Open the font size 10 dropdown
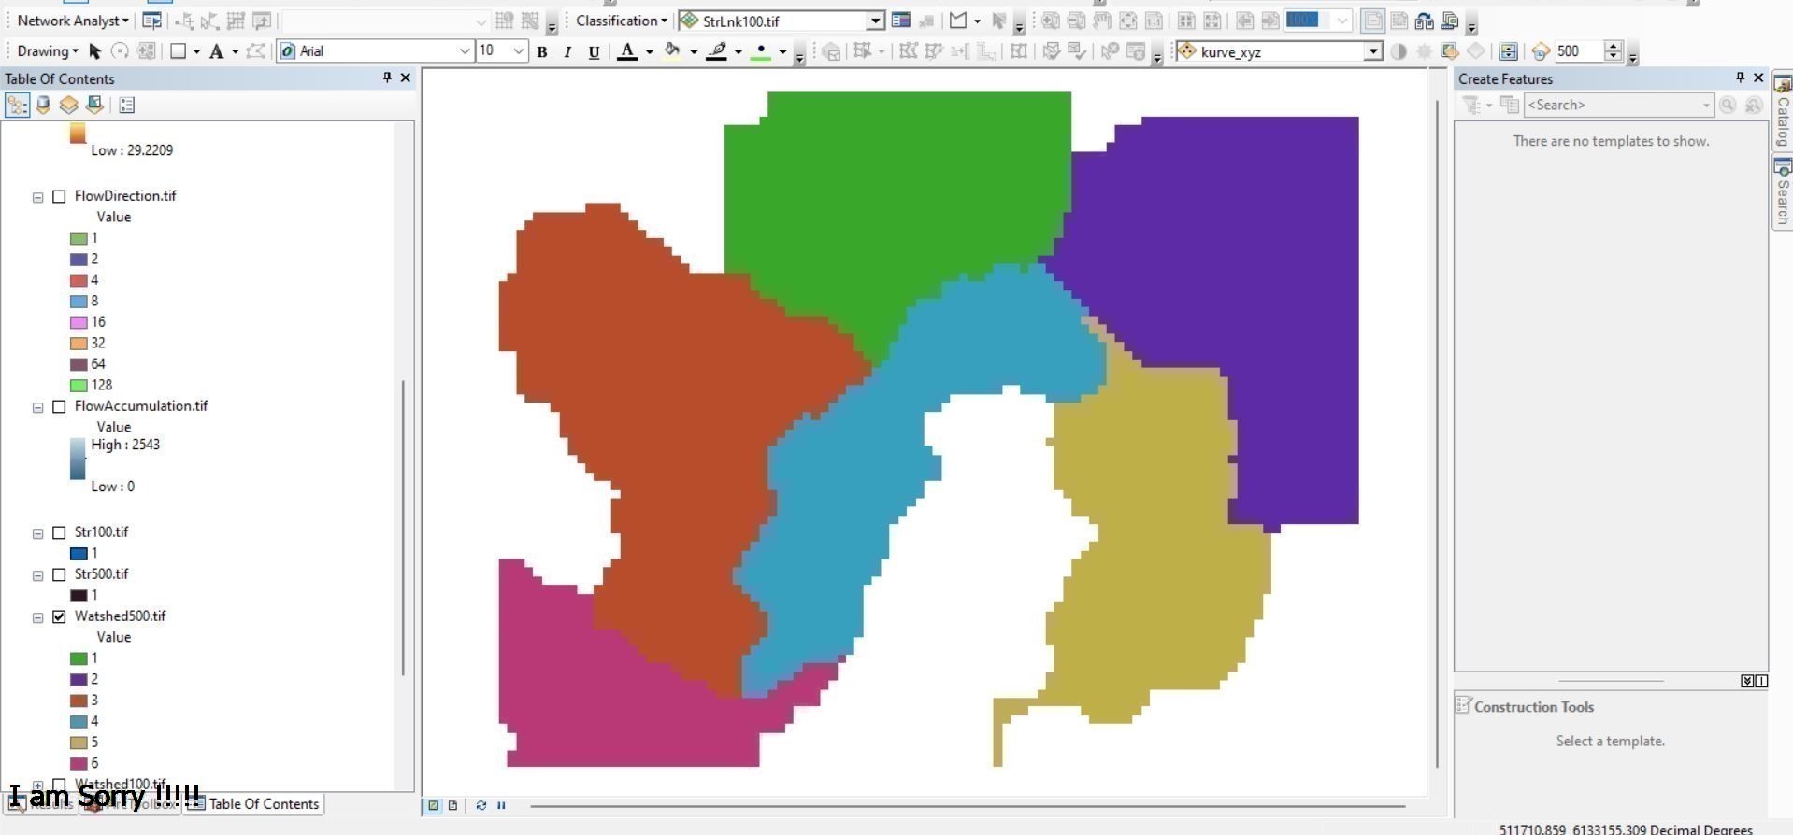The image size is (1793, 835). pyautogui.click(x=519, y=51)
